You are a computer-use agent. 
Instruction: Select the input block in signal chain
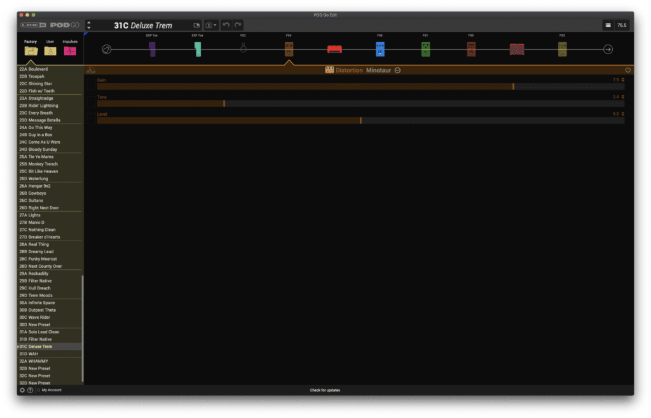[x=107, y=50]
